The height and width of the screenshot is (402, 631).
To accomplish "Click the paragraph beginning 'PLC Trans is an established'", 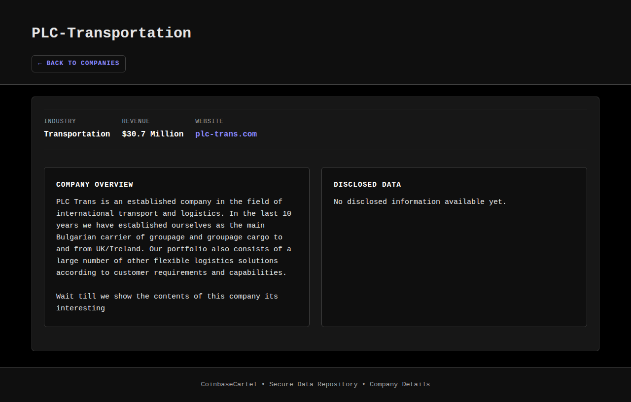I will click(x=174, y=237).
